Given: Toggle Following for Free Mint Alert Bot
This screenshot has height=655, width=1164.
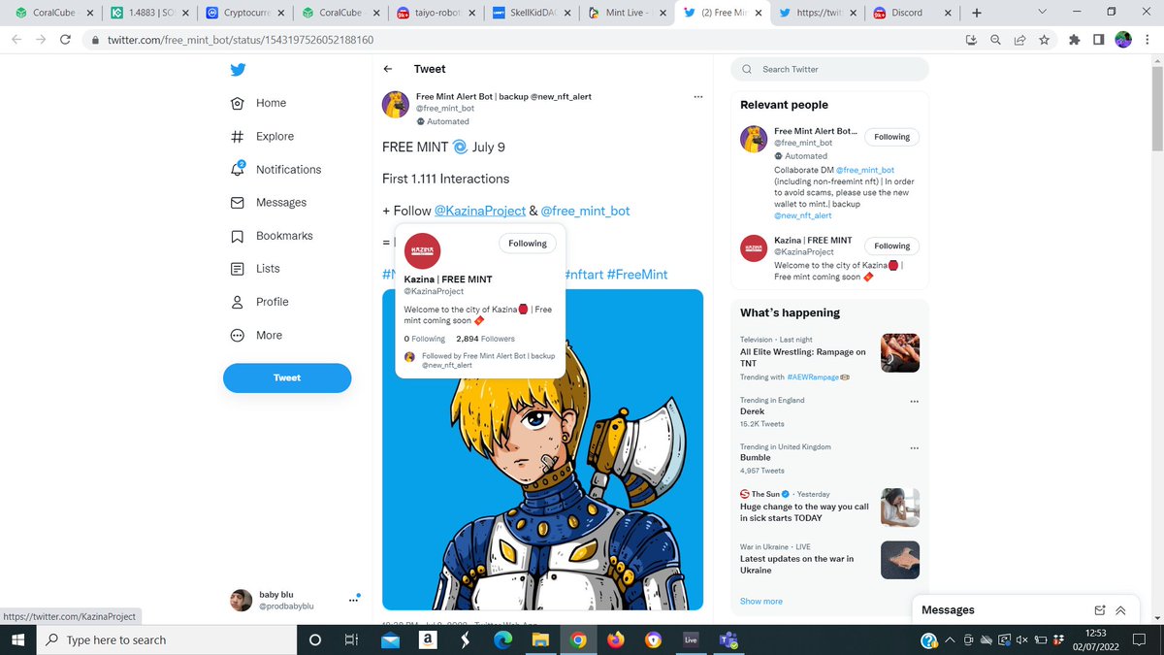Looking at the screenshot, I should (890, 137).
